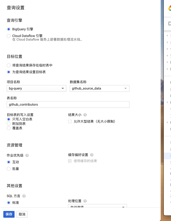This screenshot has width=171, height=221.
Task: Click the 资源管理 section heading
Action: point(15,145)
